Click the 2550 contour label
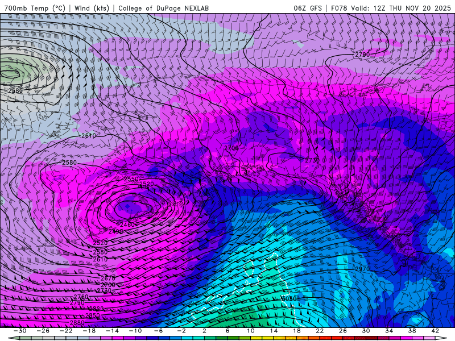 [131, 179]
